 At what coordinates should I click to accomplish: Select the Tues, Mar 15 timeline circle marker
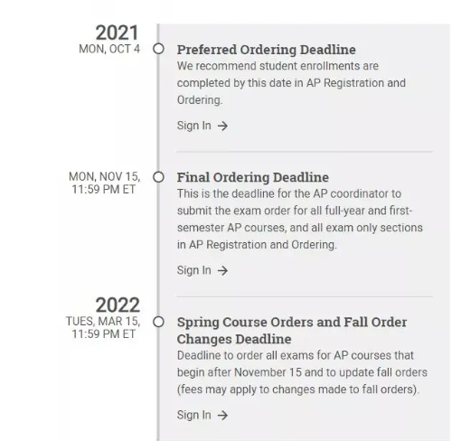point(158,322)
